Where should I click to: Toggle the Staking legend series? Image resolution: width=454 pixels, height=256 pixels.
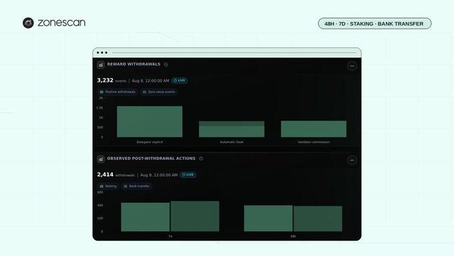coord(108,186)
